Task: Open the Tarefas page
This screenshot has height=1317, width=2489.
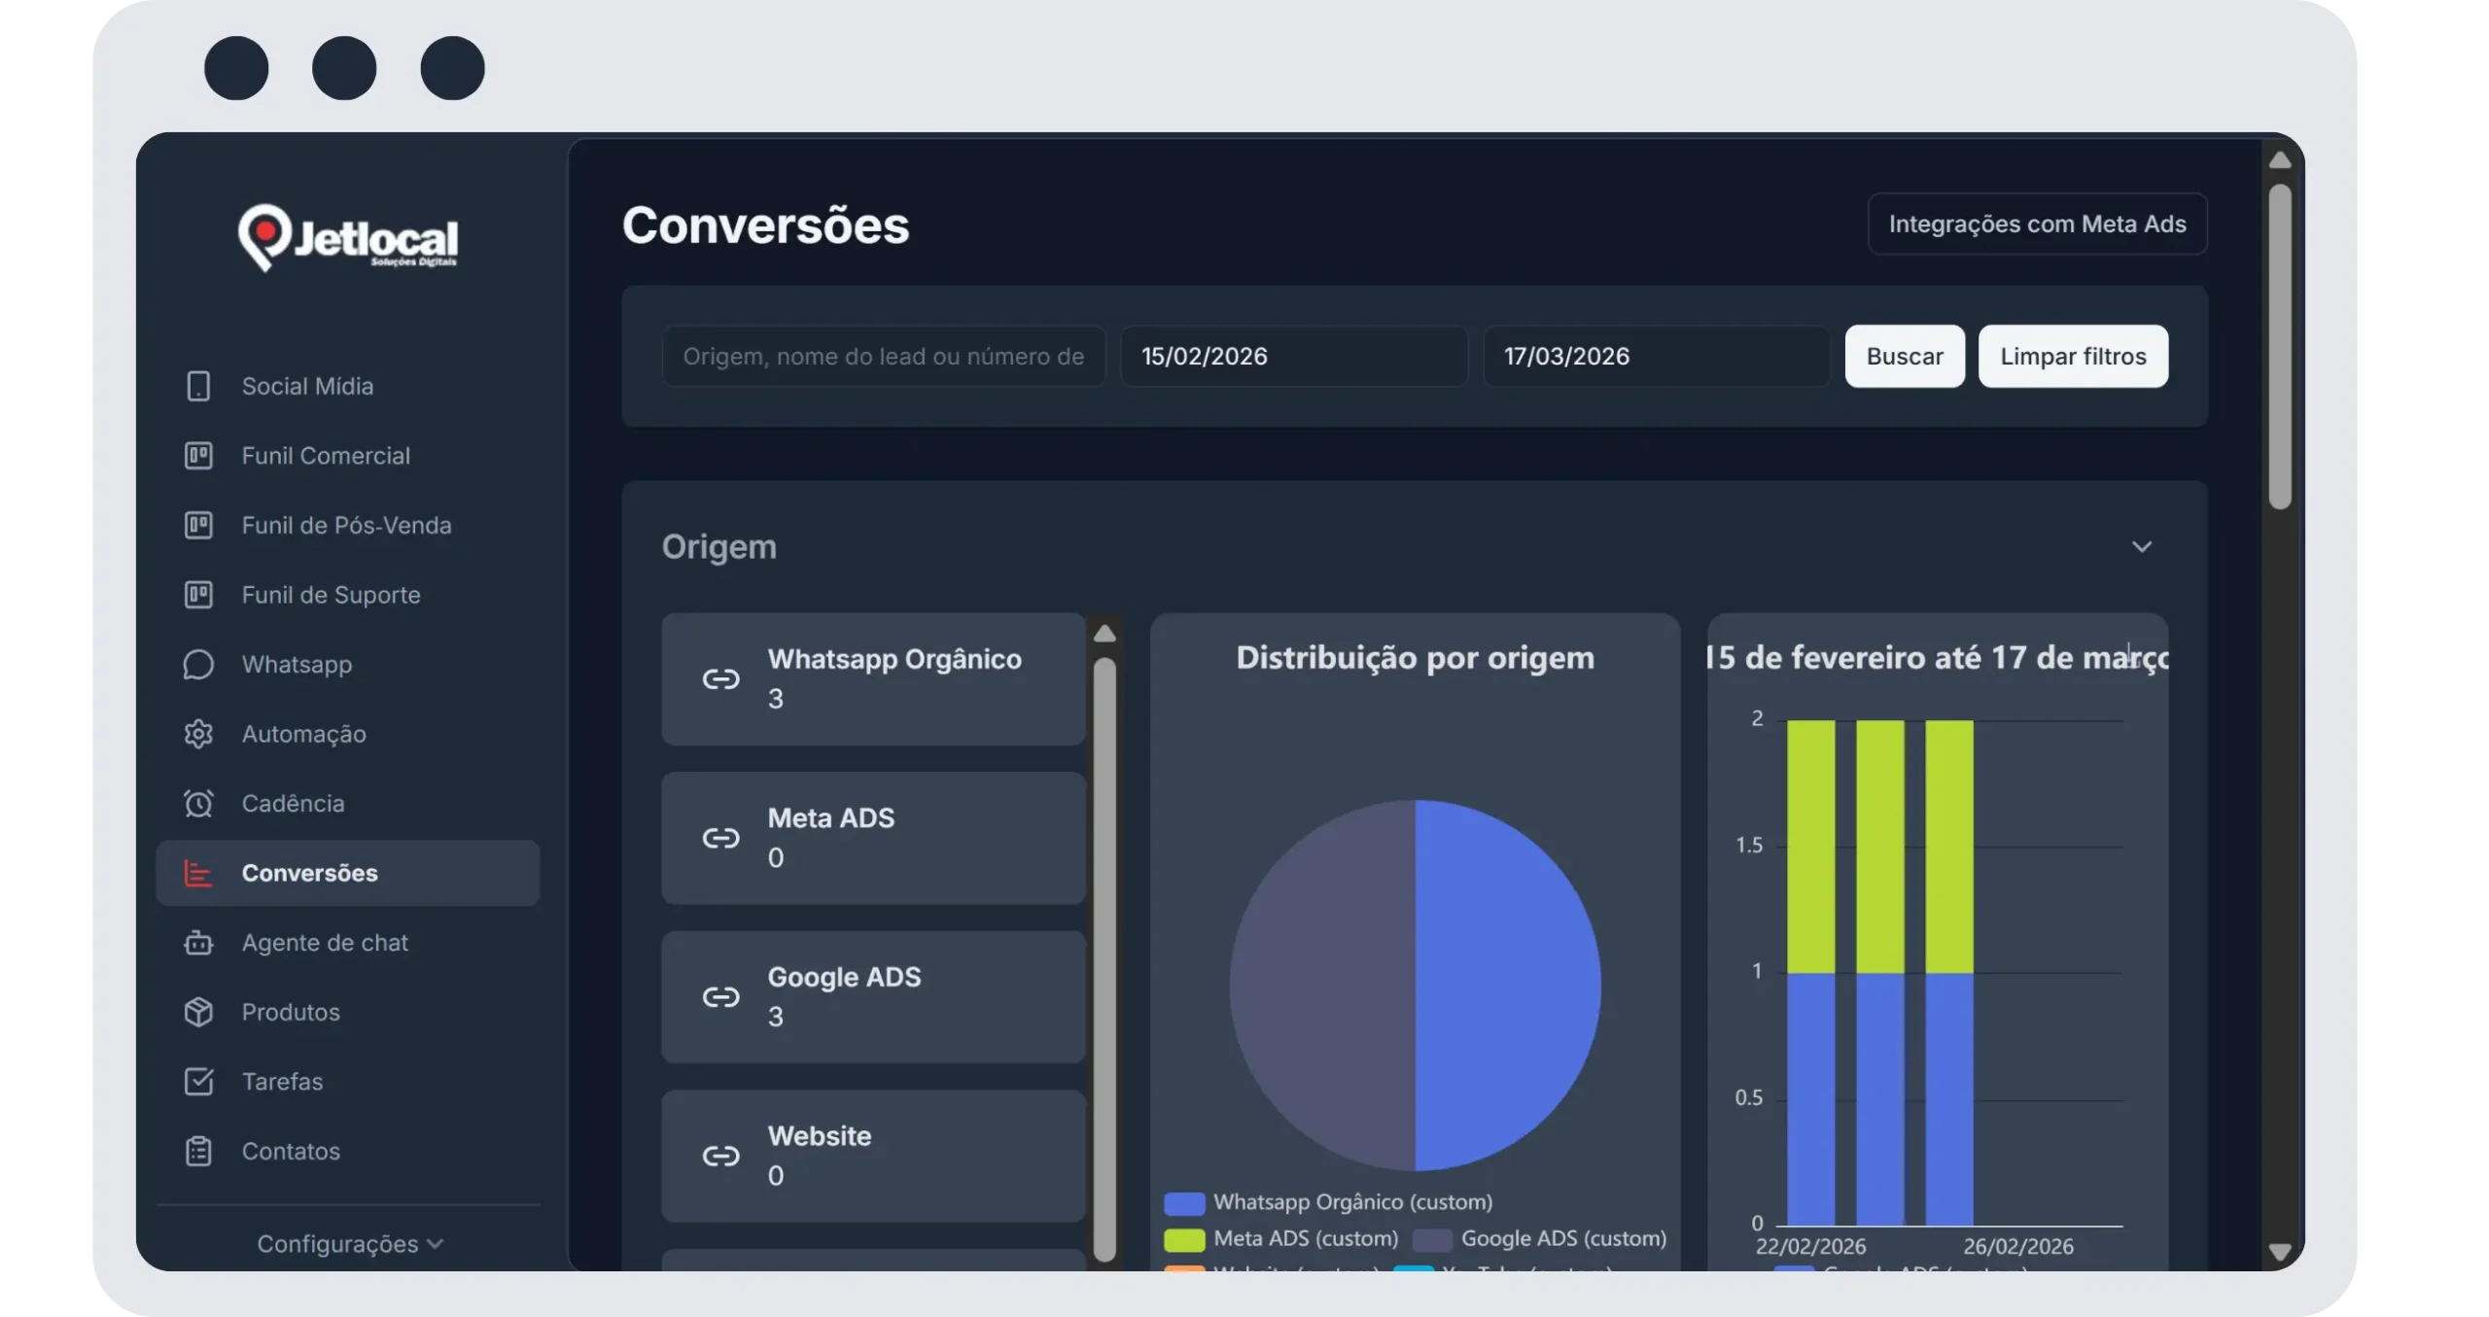Action: pos(348,1082)
